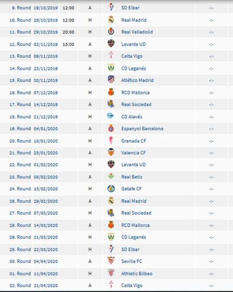Open the 32. Round matchday link
This screenshot has width=233, height=292.
click(20, 286)
